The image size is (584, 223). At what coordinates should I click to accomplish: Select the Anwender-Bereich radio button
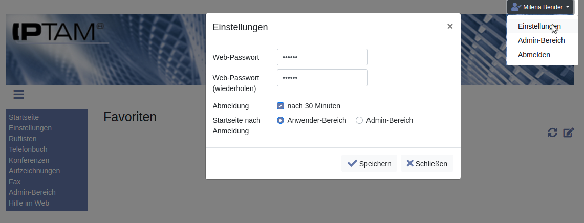(280, 120)
